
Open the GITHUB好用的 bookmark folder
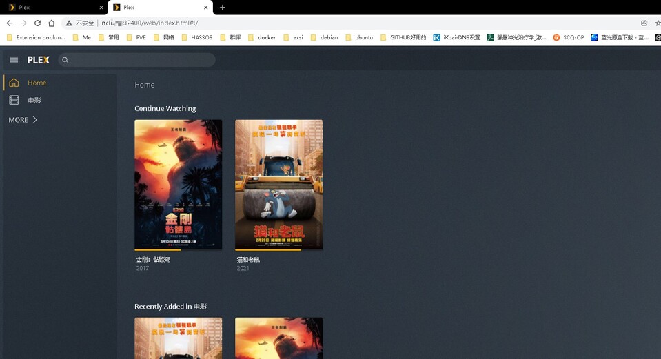[403, 37]
